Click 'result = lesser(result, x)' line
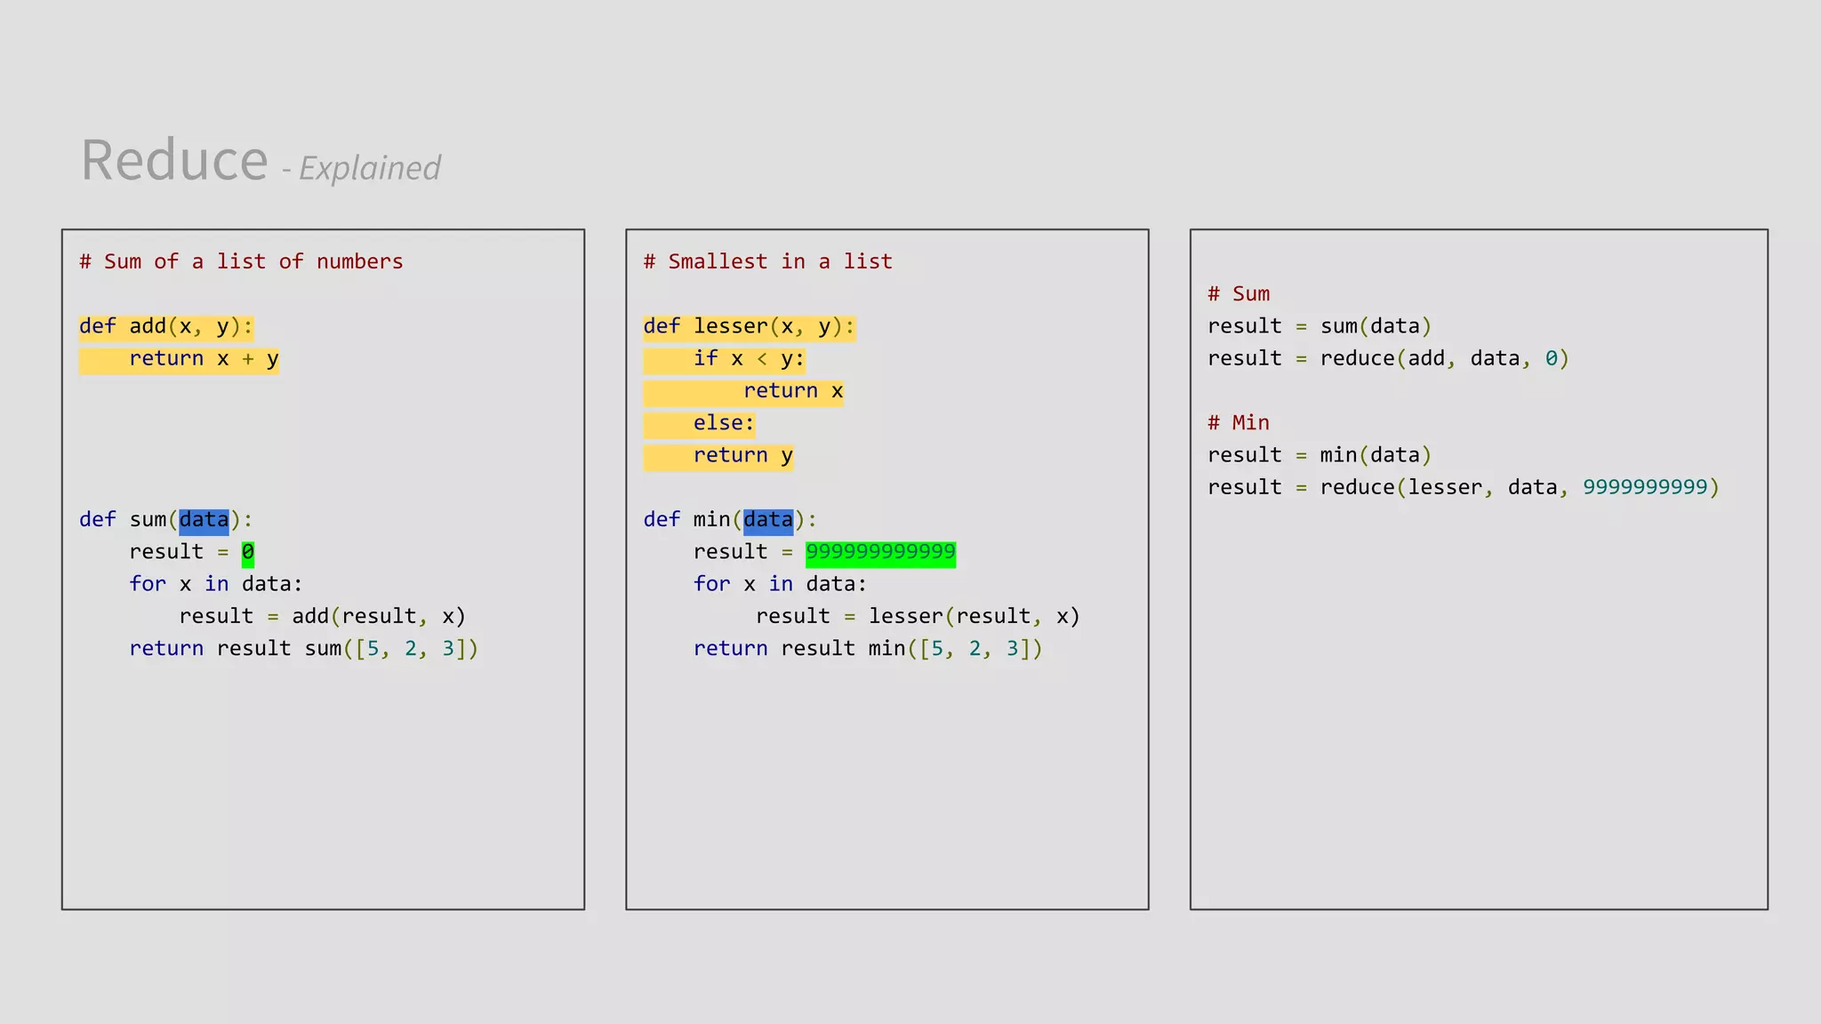1821x1024 pixels. (918, 616)
